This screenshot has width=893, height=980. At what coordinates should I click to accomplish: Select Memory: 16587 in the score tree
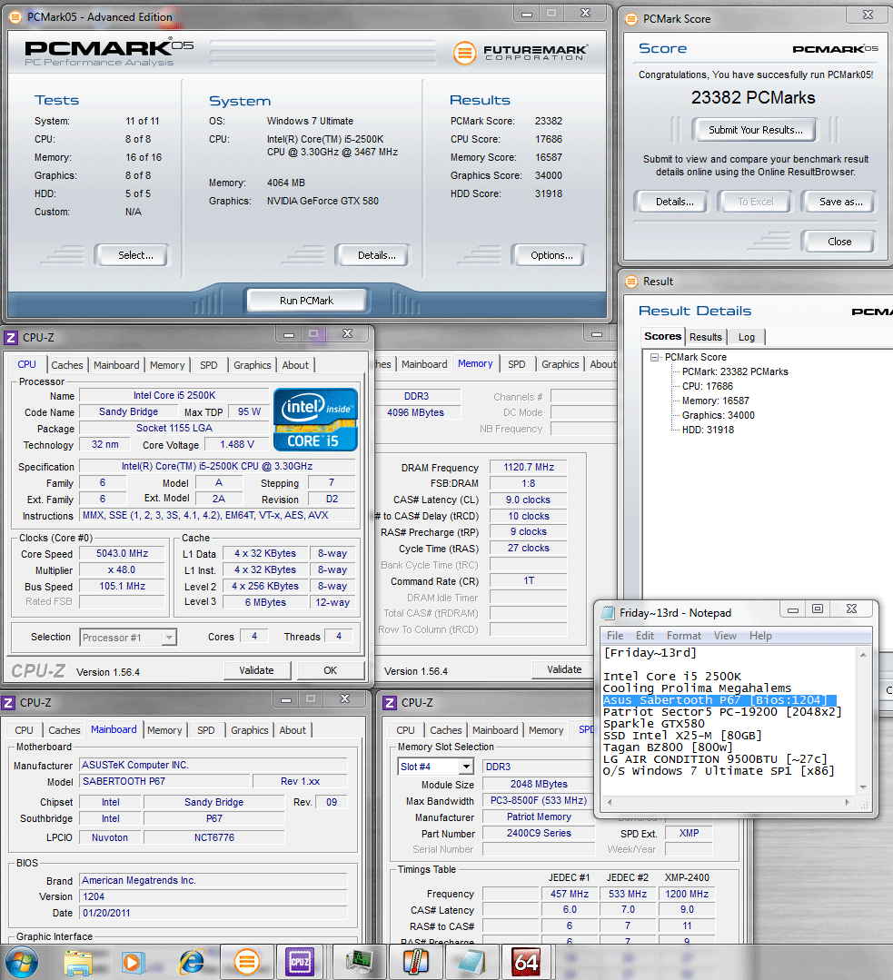[x=716, y=401]
